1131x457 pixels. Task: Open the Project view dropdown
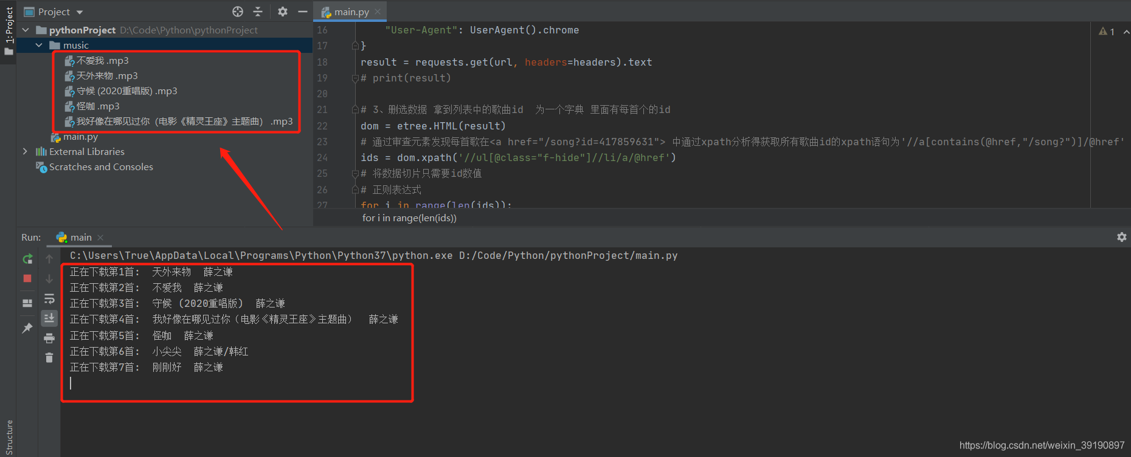click(80, 12)
